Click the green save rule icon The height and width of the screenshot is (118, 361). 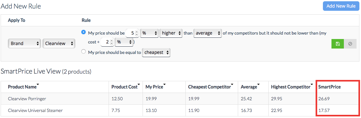[338, 44]
